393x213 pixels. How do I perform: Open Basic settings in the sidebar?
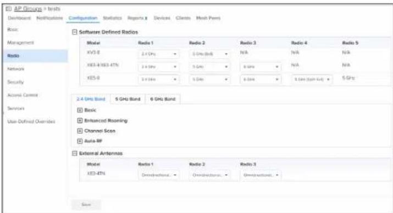point(13,30)
